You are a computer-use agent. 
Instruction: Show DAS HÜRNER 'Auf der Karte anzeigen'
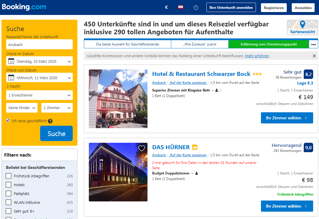pyautogui.click(x=188, y=155)
